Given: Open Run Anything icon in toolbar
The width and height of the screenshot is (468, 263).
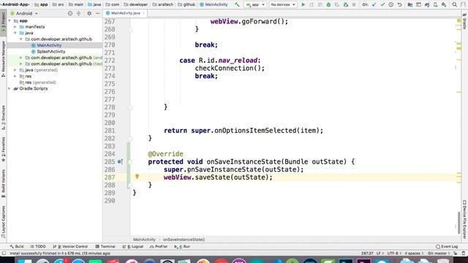Looking at the screenshot, I should [x=418, y=4].
